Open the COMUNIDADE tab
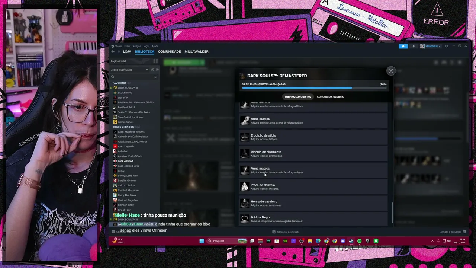Screen dimensions: 476x268 click(169, 52)
